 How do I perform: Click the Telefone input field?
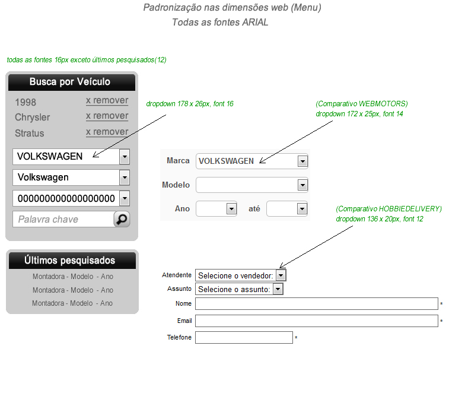(244, 338)
